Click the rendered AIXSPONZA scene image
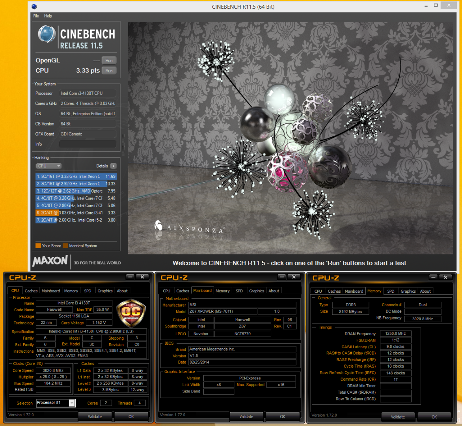This screenshot has height=426, width=462. pos(290,138)
